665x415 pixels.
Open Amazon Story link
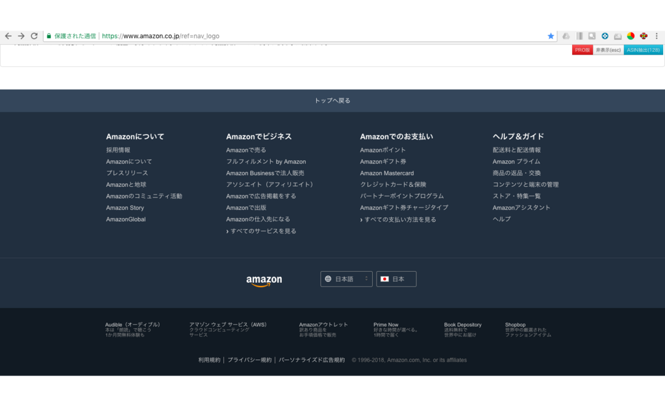[x=125, y=207]
